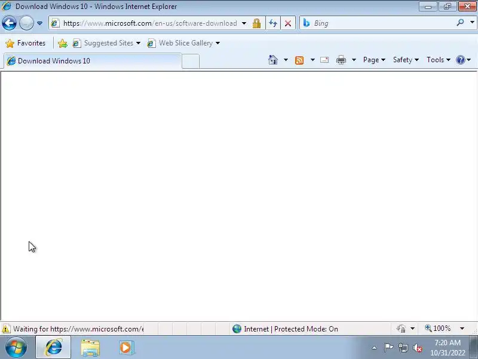Click the page icon in the address bar
The height and width of the screenshot is (359, 478).
pos(55,23)
